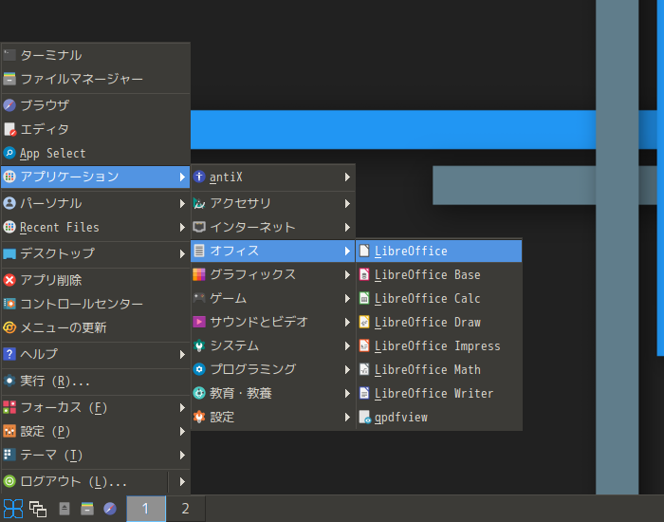Click the ゲーム label

(229, 298)
